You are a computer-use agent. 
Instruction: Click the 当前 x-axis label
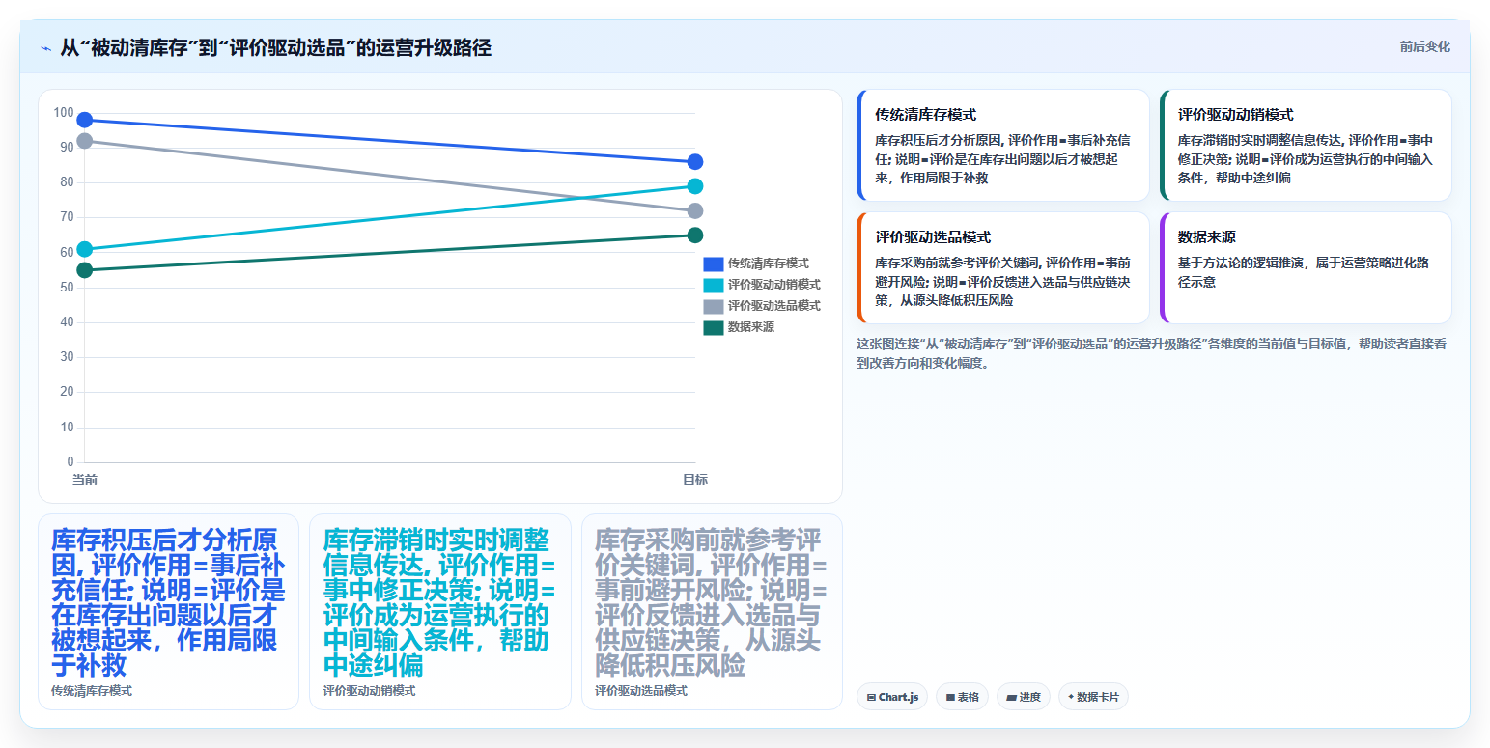coord(85,480)
